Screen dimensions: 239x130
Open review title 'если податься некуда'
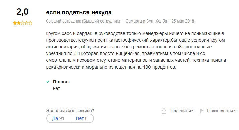coord(79,12)
